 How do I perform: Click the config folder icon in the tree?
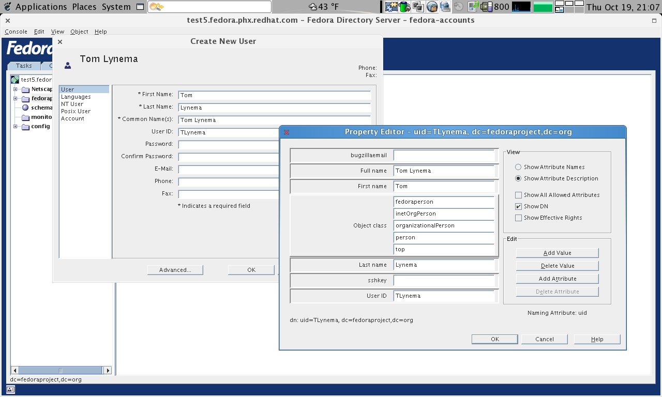click(x=25, y=126)
